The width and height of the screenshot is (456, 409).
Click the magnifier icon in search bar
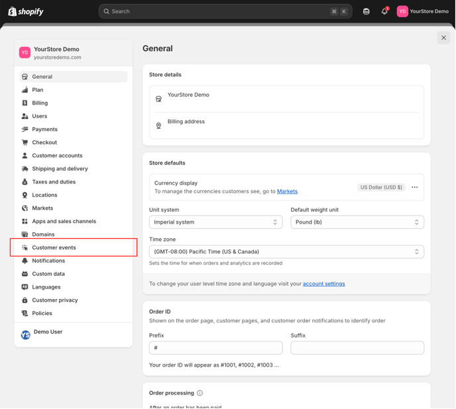pos(107,11)
